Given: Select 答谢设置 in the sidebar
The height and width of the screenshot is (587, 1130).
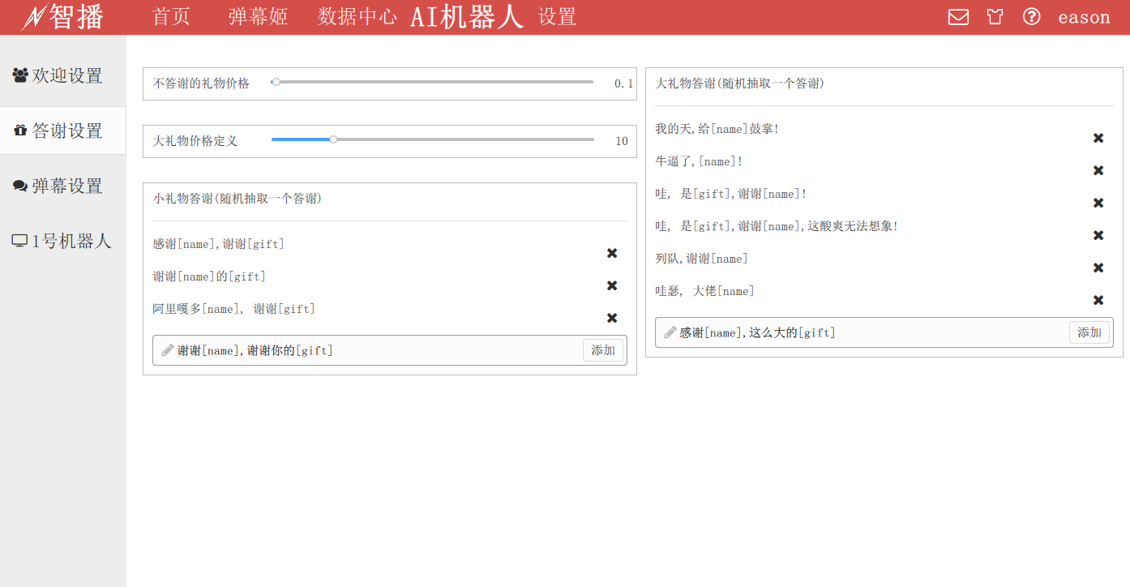Looking at the screenshot, I should (63, 131).
